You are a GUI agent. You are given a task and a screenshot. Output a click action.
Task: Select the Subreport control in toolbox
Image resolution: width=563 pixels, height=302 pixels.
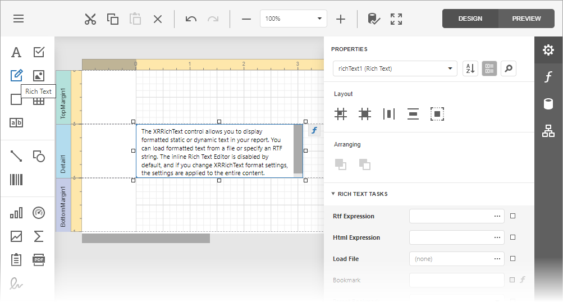click(x=16, y=260)
